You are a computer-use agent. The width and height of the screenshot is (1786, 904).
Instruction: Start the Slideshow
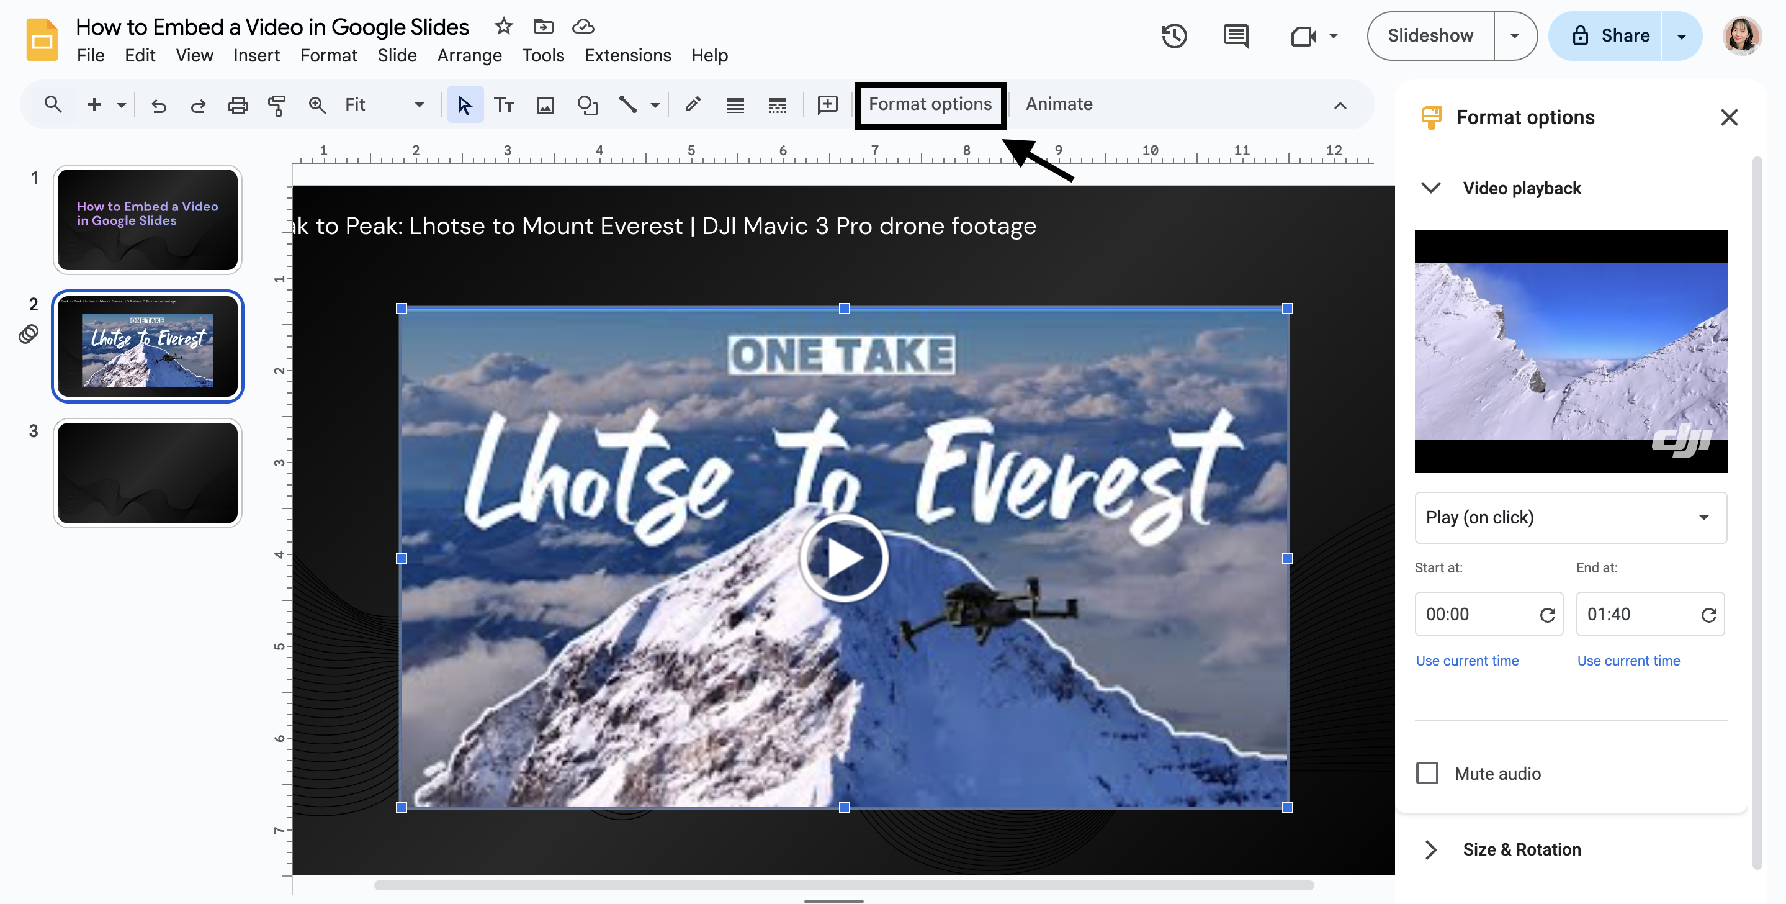click(x=1430, y=36)
